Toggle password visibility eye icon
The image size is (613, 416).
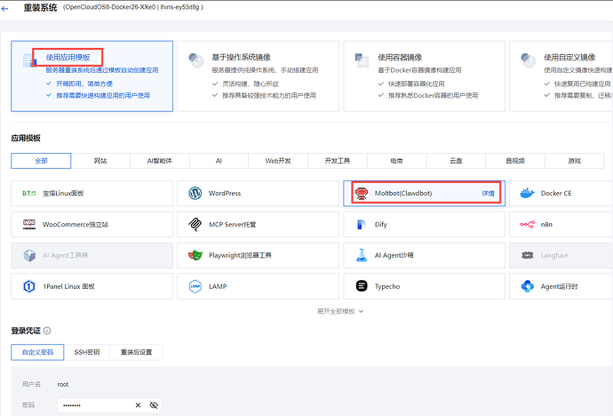tap(154, 405)
